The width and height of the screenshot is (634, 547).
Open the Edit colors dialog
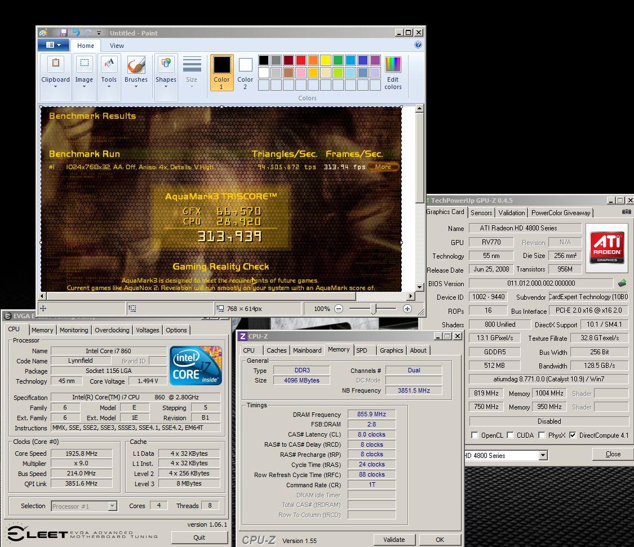coord(393,73)
